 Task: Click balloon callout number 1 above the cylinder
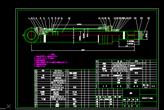pos(29,18)
